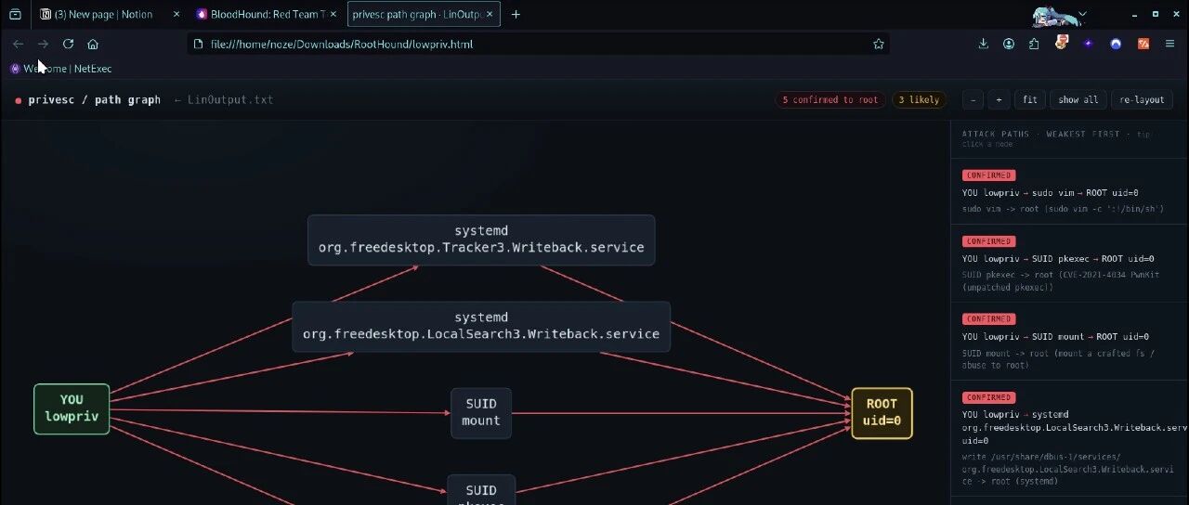Click the CONFIRMED badge above SUID mount path

click(x=988, y=319)
